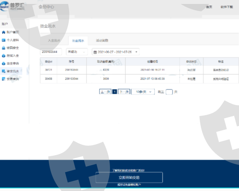The image size is (239, 191).
Task: Select 资金流水 in the sidebar
Action: (x=13, y=71)
